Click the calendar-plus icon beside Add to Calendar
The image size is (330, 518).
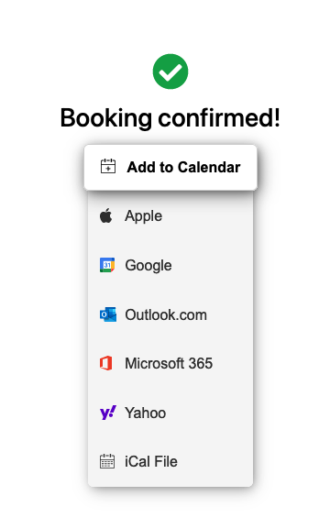107,166
